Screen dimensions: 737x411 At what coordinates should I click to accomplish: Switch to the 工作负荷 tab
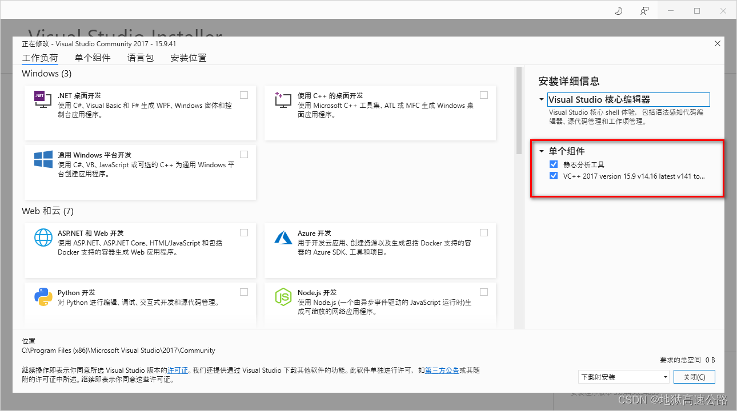coord(40,58)
